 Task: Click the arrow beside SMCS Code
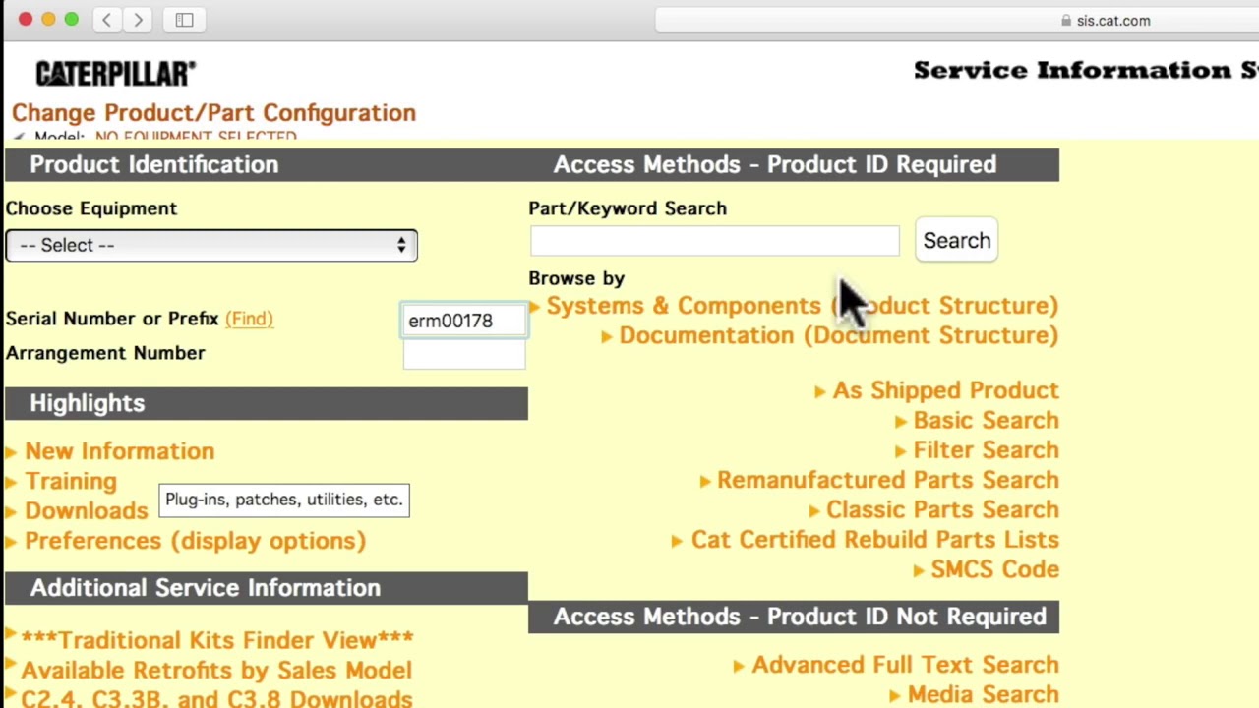[919, 570]
